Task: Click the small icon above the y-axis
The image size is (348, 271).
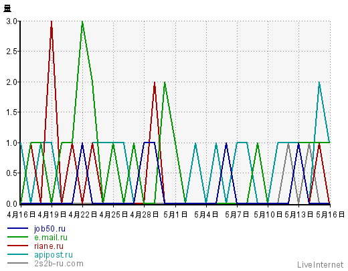Action: (7, 9)
